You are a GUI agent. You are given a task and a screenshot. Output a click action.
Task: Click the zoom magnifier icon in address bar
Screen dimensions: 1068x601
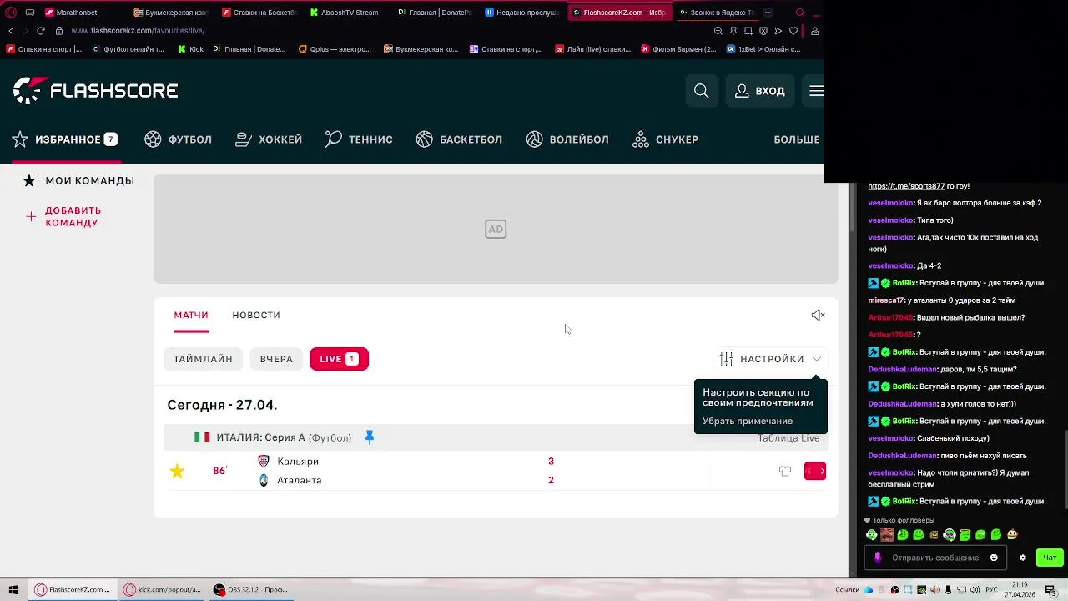pyautogui.click(x=718, y=31)
